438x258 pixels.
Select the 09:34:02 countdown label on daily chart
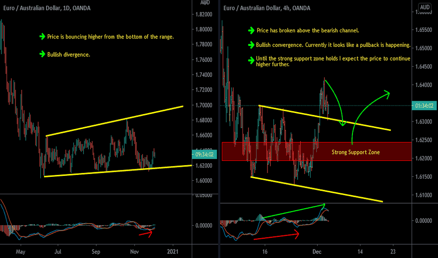click(204, 154)
